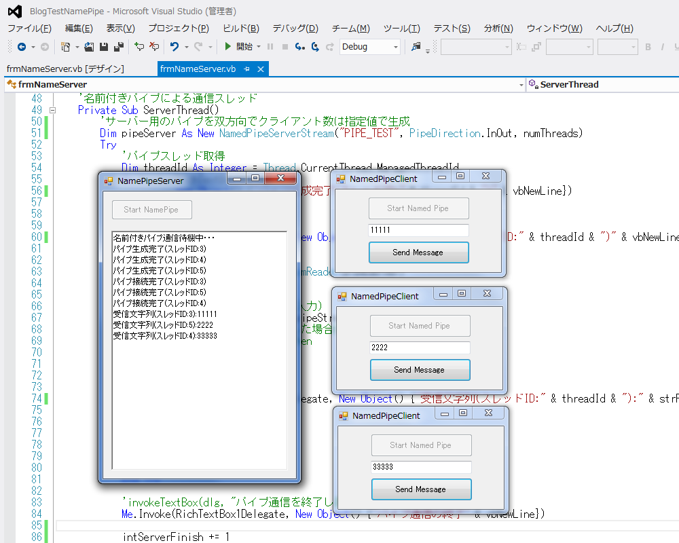This screenshot has width=679, height=543.
Task: Close the frmNameServer.vb editor tab
Action: (261, 69)
